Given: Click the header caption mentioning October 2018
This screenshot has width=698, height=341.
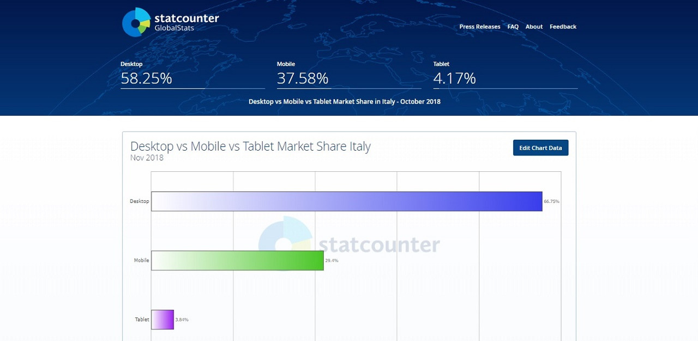Looking at the screenshot, I should (345, 101).
